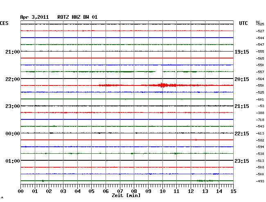The image size is (266, 202).
Task: Click the DC offset value "-594"
Action: (x=260, y=147)
